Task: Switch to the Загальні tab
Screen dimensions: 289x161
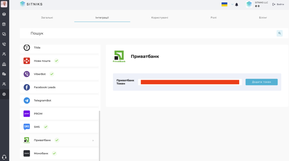Action: tap(47, 18)
